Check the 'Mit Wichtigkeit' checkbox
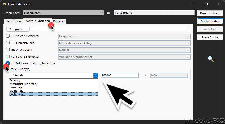Image resolution: width=225 pixels, height=124 pixels. pyautogui.click(x=8, y=49)
